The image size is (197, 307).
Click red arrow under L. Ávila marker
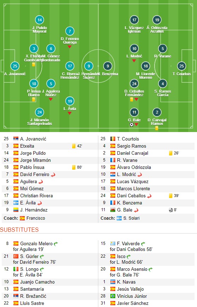point(70,113)
